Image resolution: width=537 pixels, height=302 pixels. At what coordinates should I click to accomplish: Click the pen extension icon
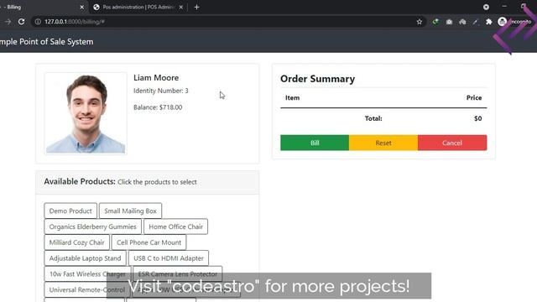pos(476,22)
